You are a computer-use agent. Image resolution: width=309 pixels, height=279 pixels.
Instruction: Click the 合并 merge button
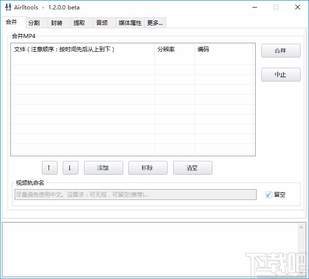point(281,51)
